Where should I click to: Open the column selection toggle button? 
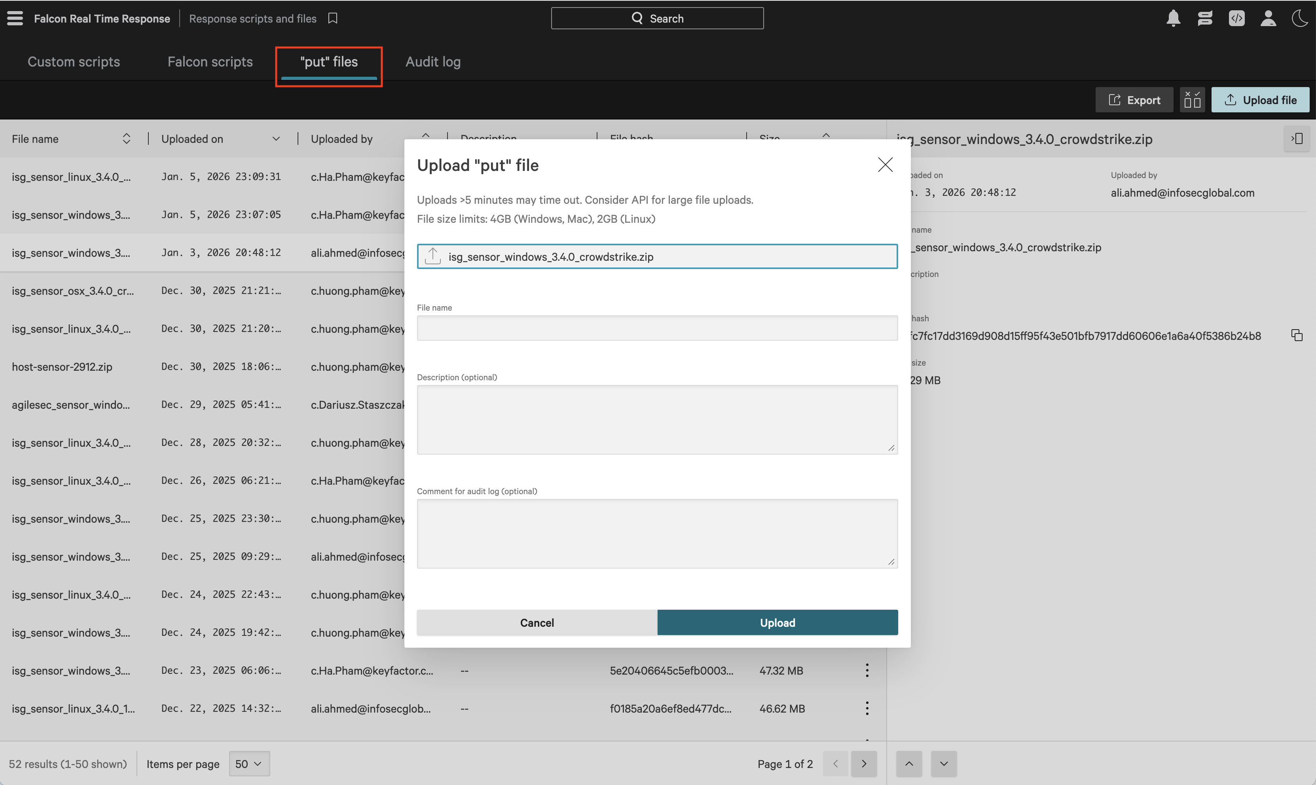pyautogui.click(x=1192, y=100)
